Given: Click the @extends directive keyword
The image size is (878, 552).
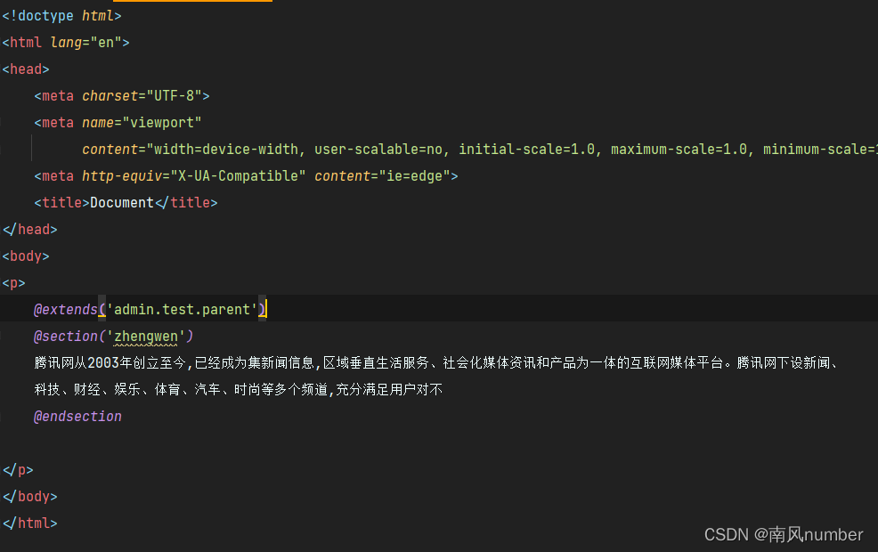Looking at the screenshot, I should [66, 310].
